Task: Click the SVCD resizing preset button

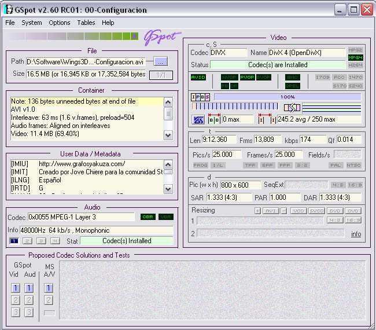Action: [316, 211]
